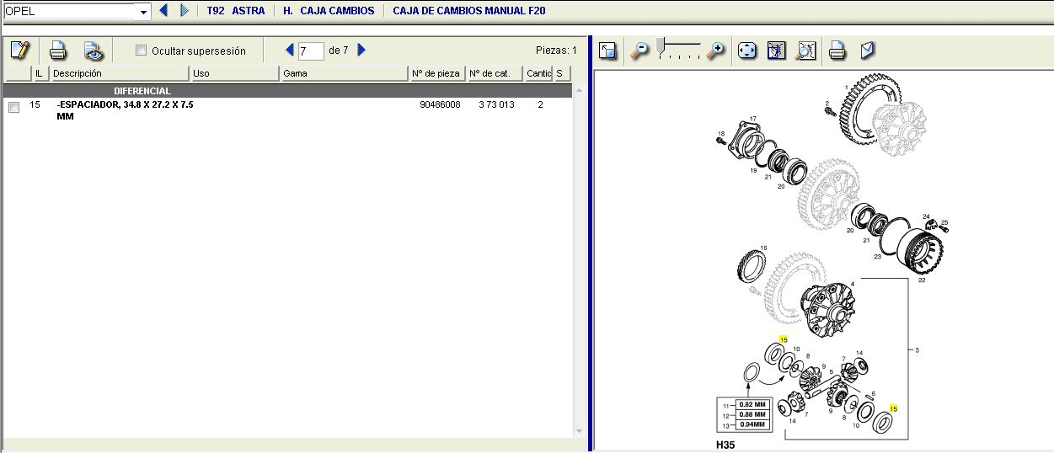Click the notepad edit icon
The image size is (1054, 453).
click(x=20, y=51)
